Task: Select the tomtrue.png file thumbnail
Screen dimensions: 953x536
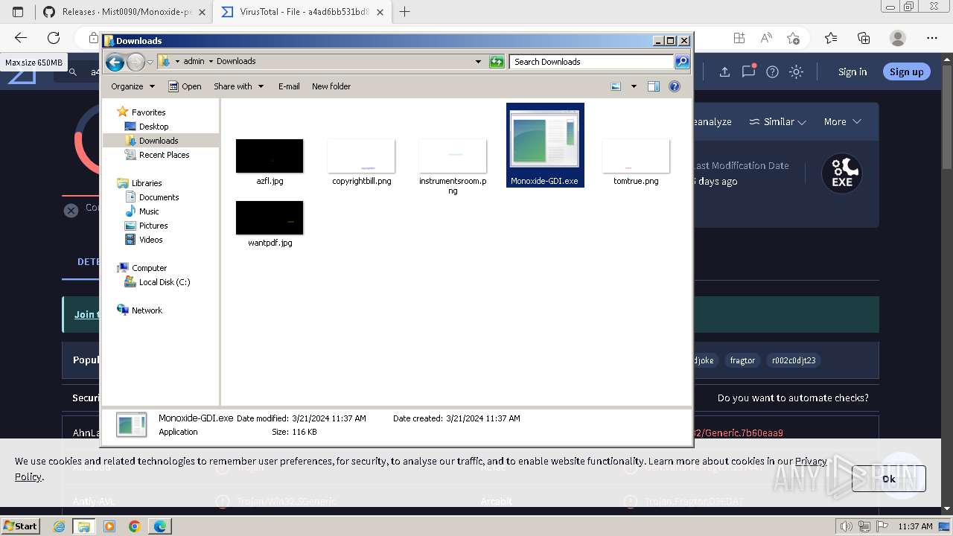Action: pos(636,156)
